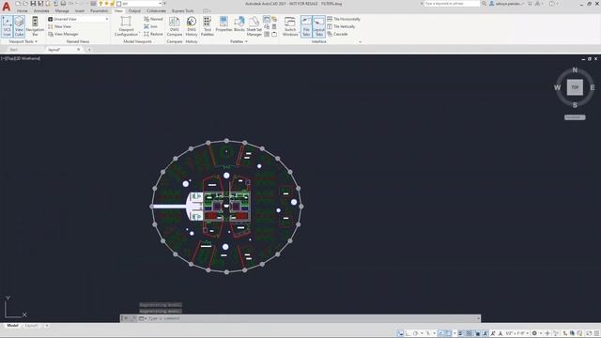Open DWG Compare tool
The height and width of the screenshot is (338, 601).
click(x=175, y=26)
